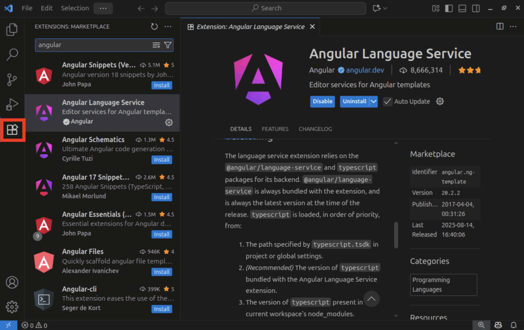Viewport: 524px width, 330px height.
Task: Open the angular.dev publisher link
Action: tap(365, 70)
